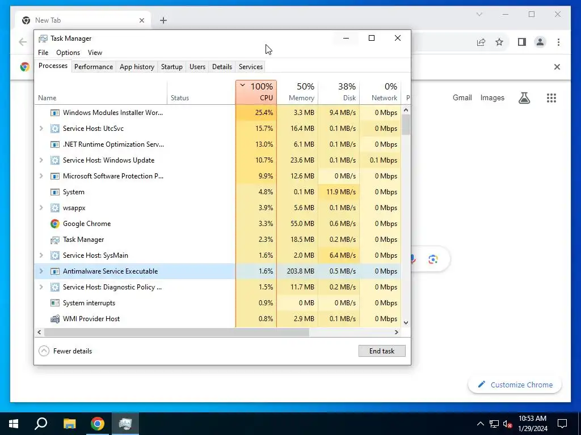Image resolution: width=581 pixels, height=435 pixels.
Task: Open the Chrome side panel icon
Action: pos(522,42)
